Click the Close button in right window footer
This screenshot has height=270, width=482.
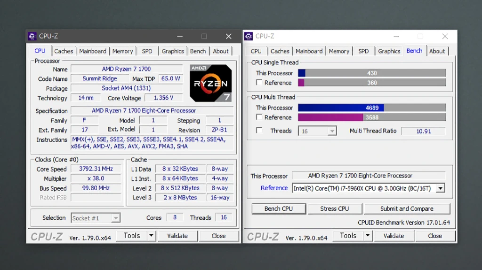pos(435,236)
